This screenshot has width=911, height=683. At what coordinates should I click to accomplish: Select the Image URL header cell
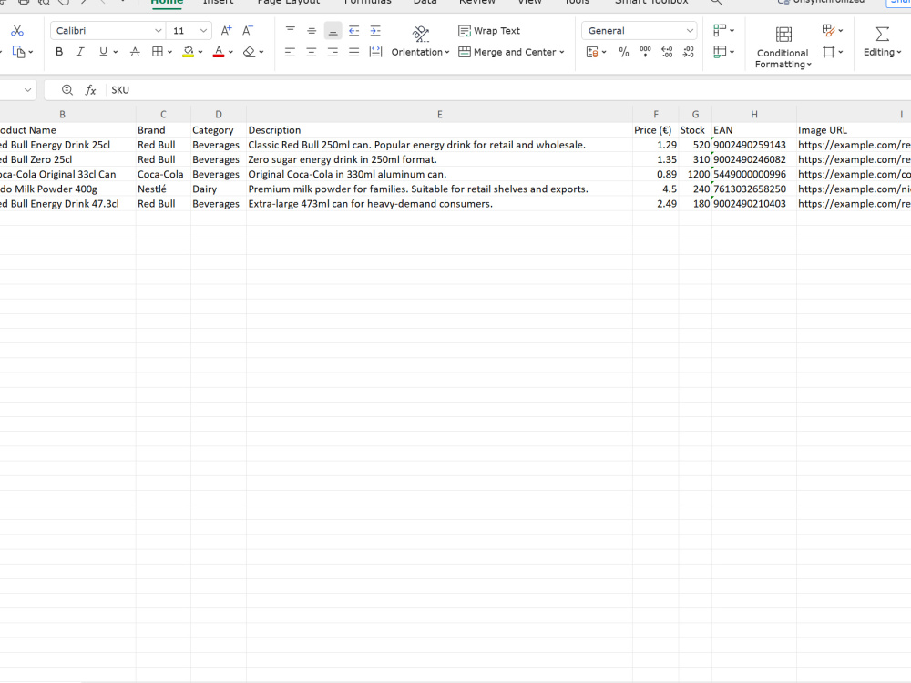click(854, 130)
